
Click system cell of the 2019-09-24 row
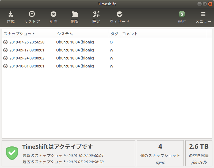tap(75, 58)
